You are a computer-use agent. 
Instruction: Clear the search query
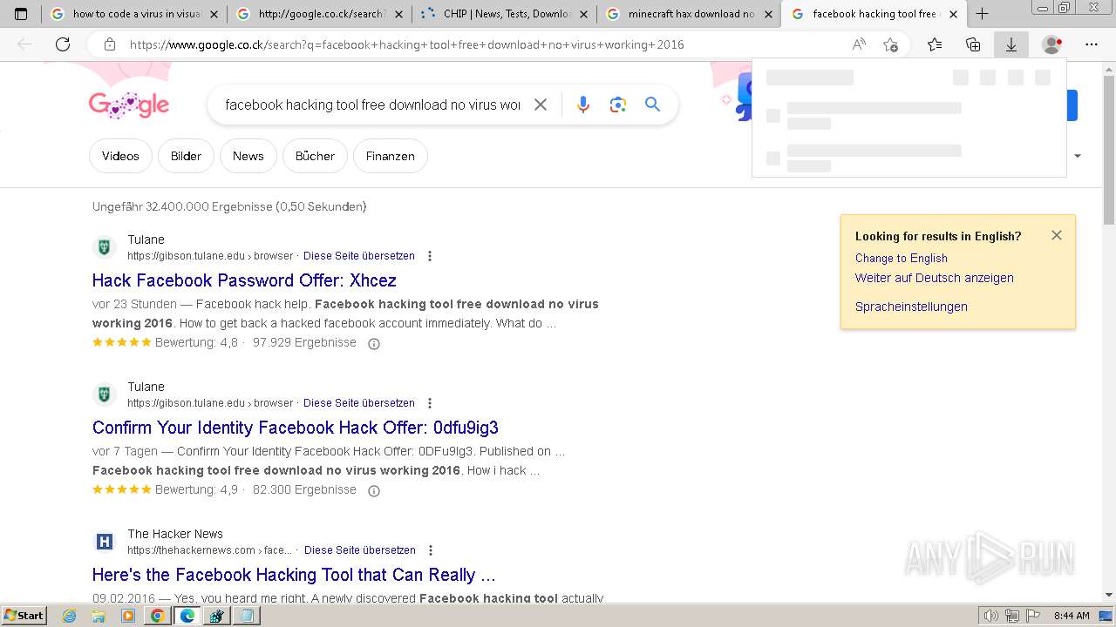(541, 104)
